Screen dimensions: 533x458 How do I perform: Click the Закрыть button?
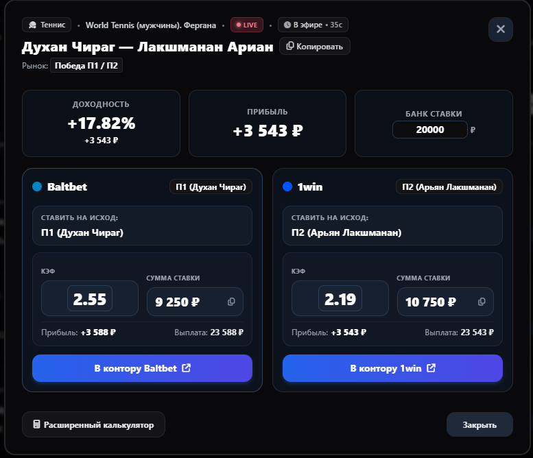tap(479, 424)
